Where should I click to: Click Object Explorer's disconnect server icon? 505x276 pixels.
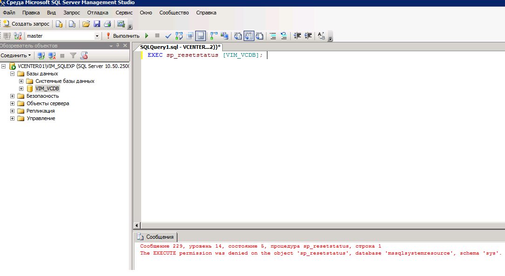tap(52, 56)
